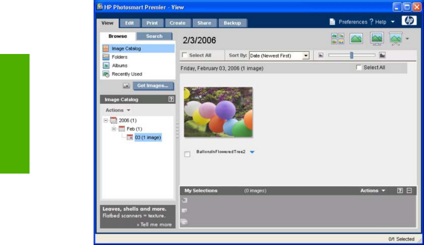Viewport: 424px width, 245px height.
Task: Open the Print tab
Action: click(152, 23)
